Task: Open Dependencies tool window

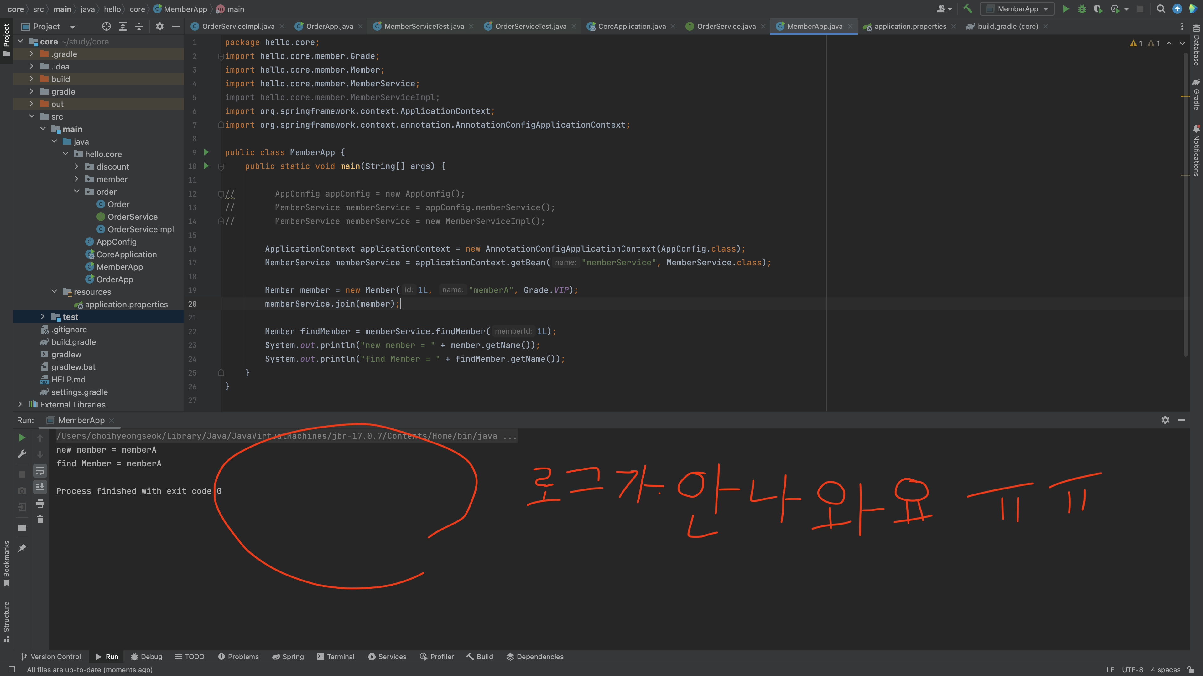Action: (x=535, y=656)
